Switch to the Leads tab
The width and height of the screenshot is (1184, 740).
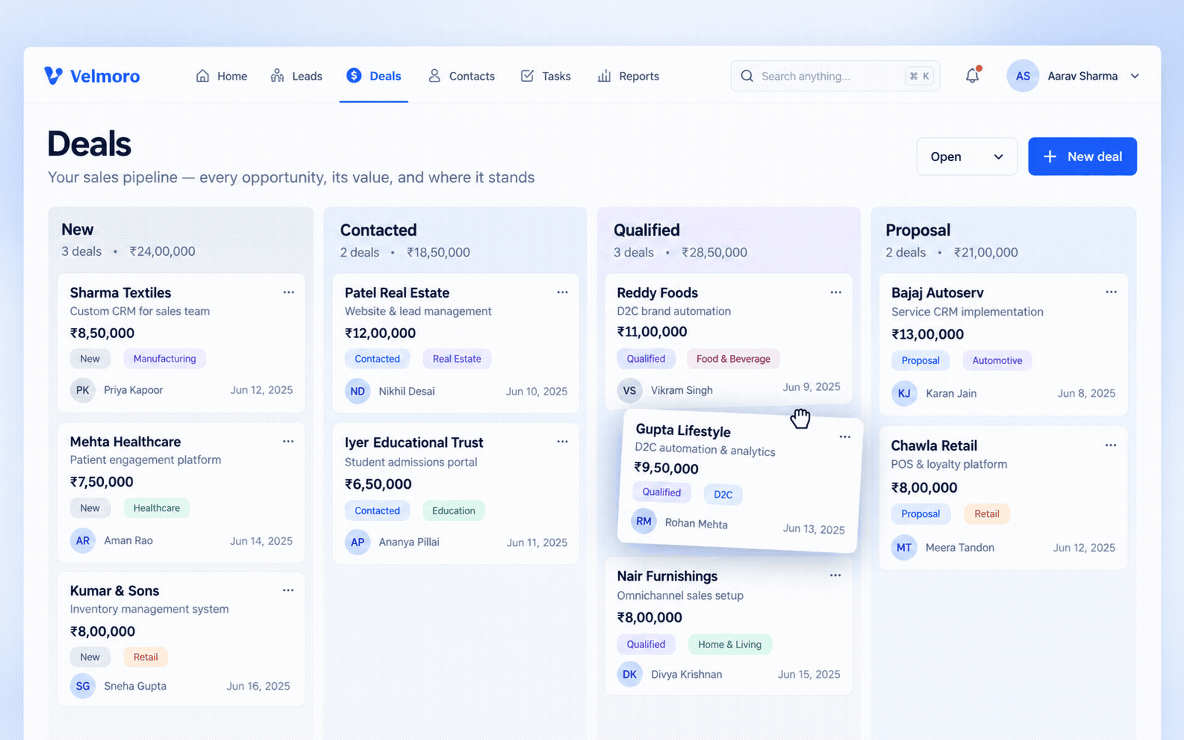pos(296,76)
